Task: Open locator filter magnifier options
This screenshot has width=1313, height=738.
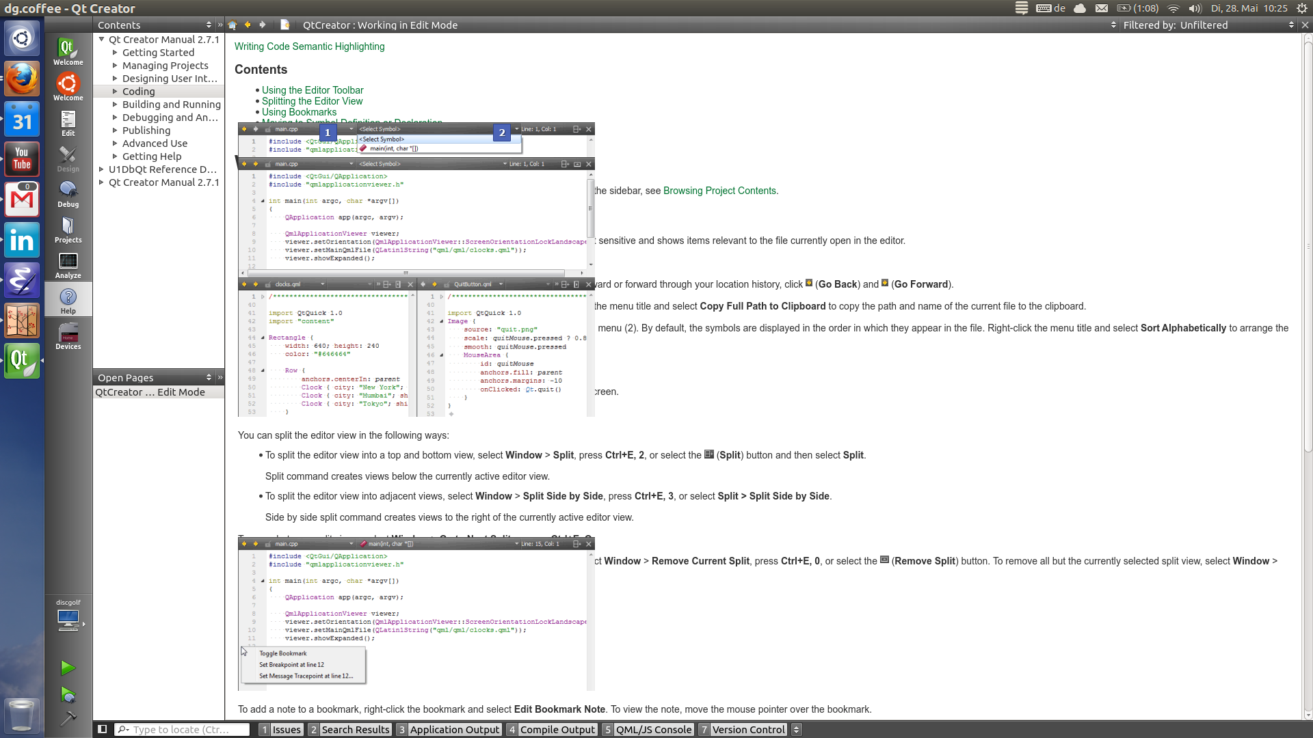Action: click(x=123, y=730)
